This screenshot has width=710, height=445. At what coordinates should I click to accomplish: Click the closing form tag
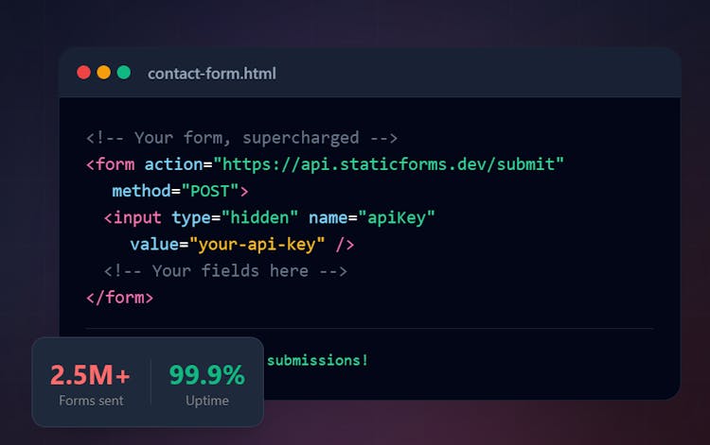tap(119, 297)
